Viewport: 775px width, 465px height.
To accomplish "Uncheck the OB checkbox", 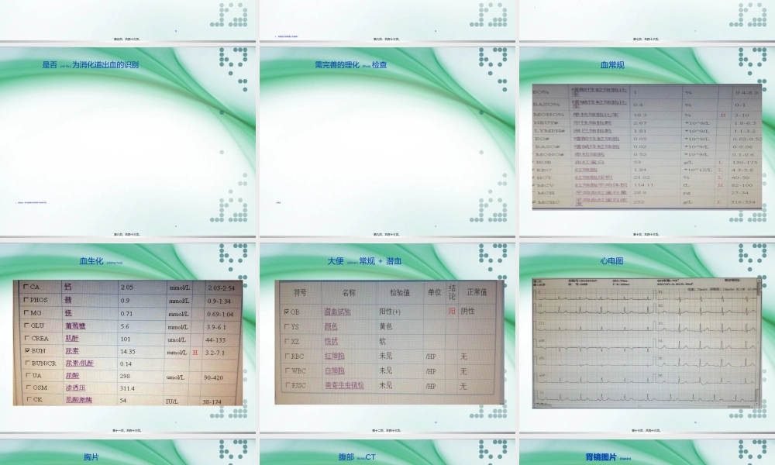I will coord(287,312).
